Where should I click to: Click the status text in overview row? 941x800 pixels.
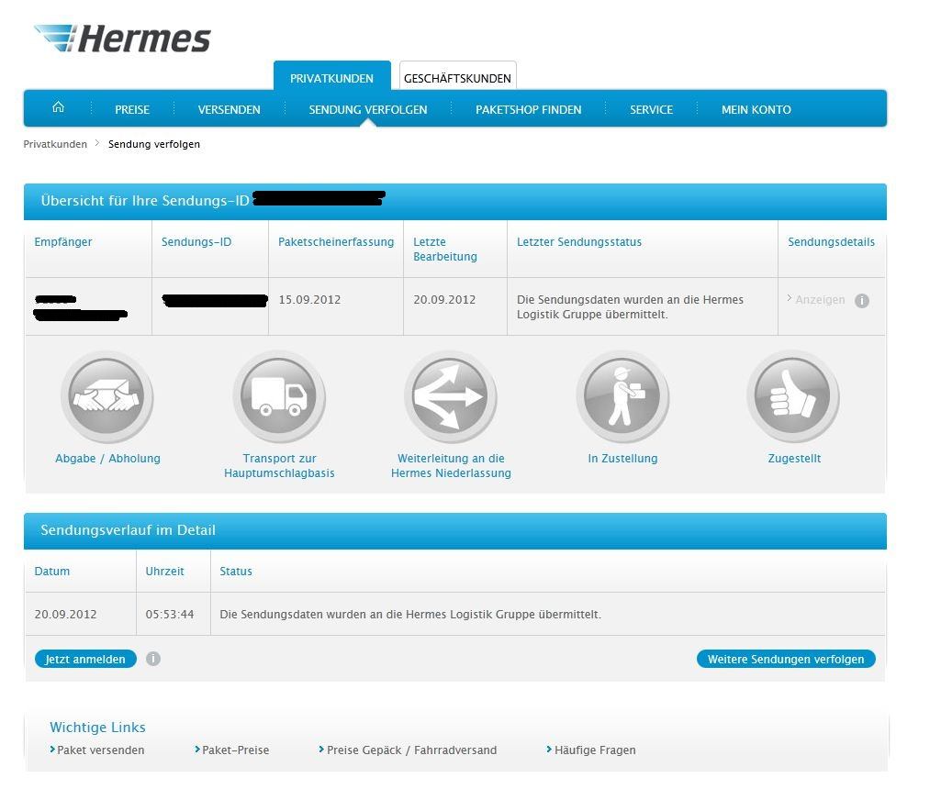[630, 306]
